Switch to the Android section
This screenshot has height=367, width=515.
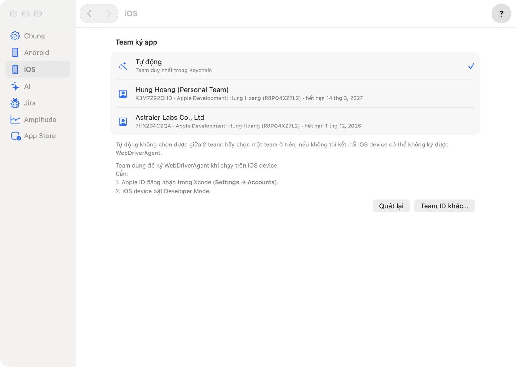(38, 53)
